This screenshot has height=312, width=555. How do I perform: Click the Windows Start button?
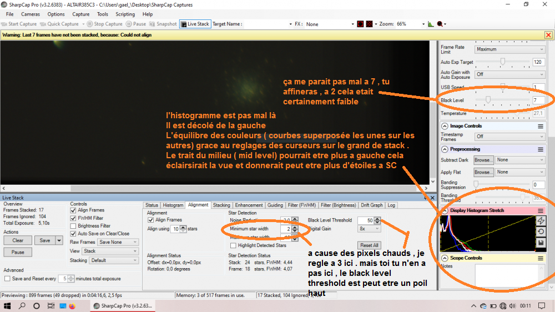7,306
